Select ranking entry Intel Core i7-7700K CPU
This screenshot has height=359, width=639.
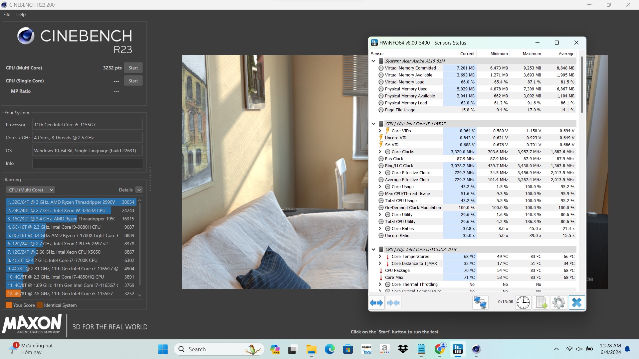[71, 260]
